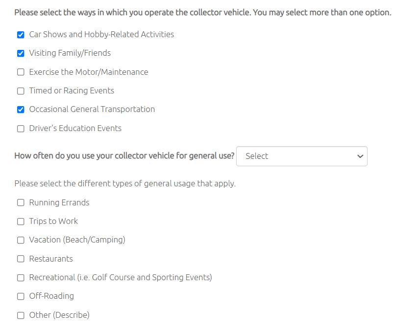The width and height of the screenshot is (417, 331).
Task: Uncheck Occasional General Transportation
Action: pos(21,110)
